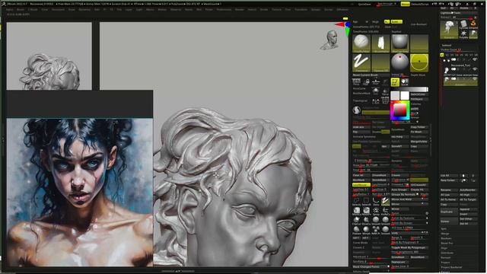Screen dimensions: 487x274
Task: Select the MaskLasso brush icon
Action: pos(357,212)
